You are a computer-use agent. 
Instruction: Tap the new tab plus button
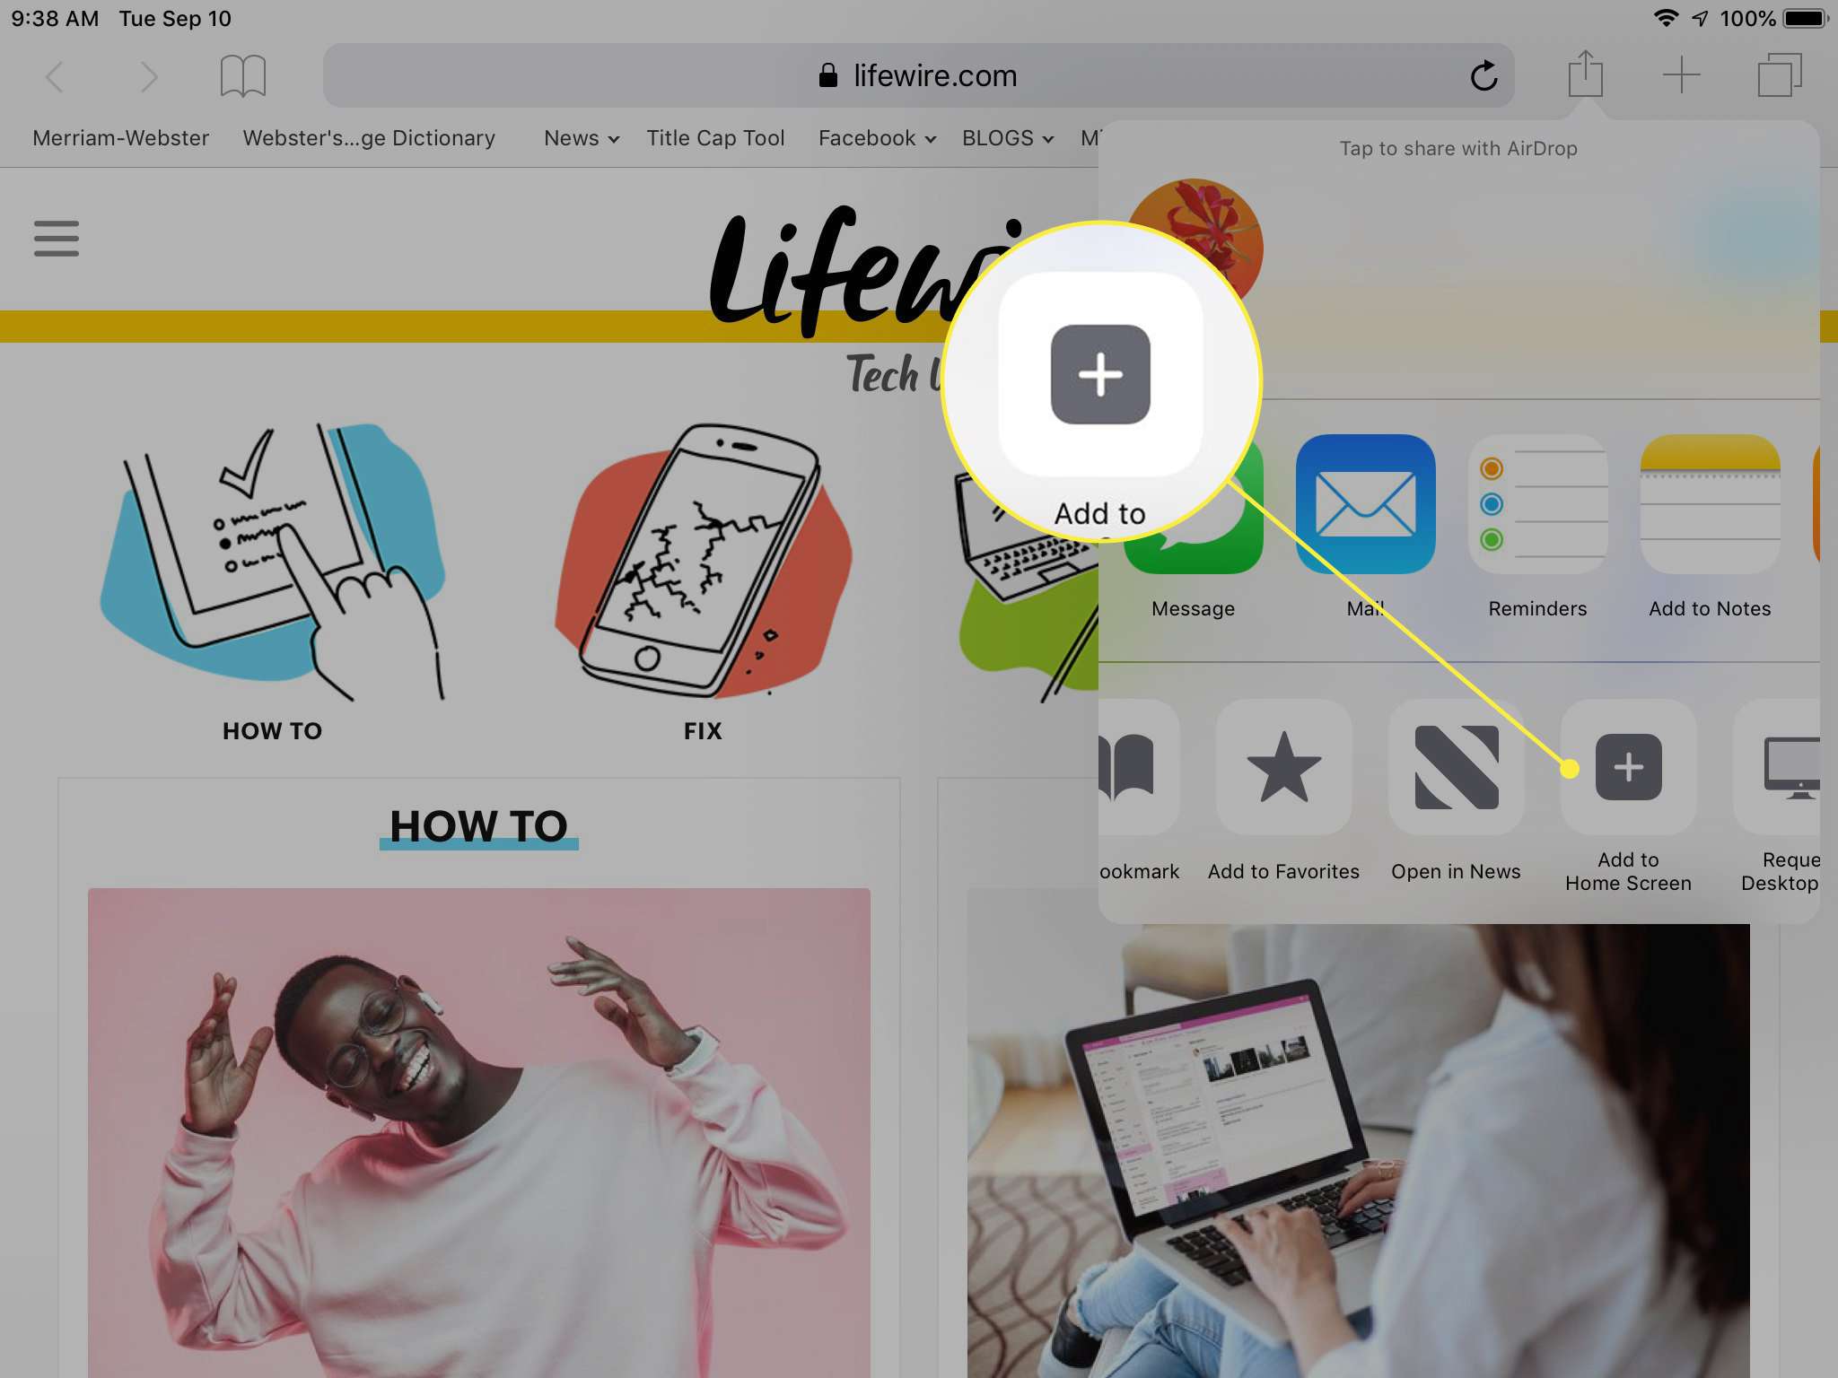(1682, 74)
